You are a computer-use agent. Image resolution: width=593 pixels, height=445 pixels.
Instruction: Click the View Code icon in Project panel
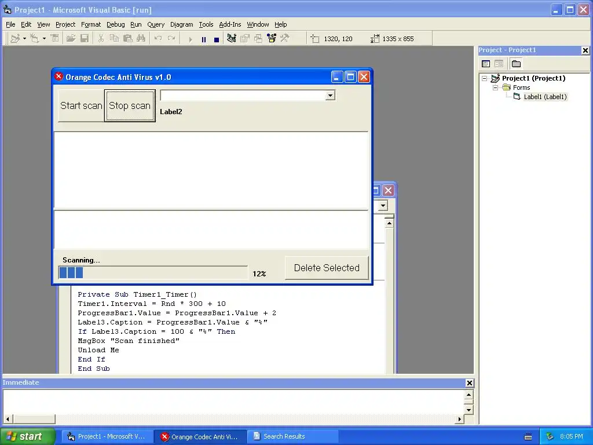(486, 64)
